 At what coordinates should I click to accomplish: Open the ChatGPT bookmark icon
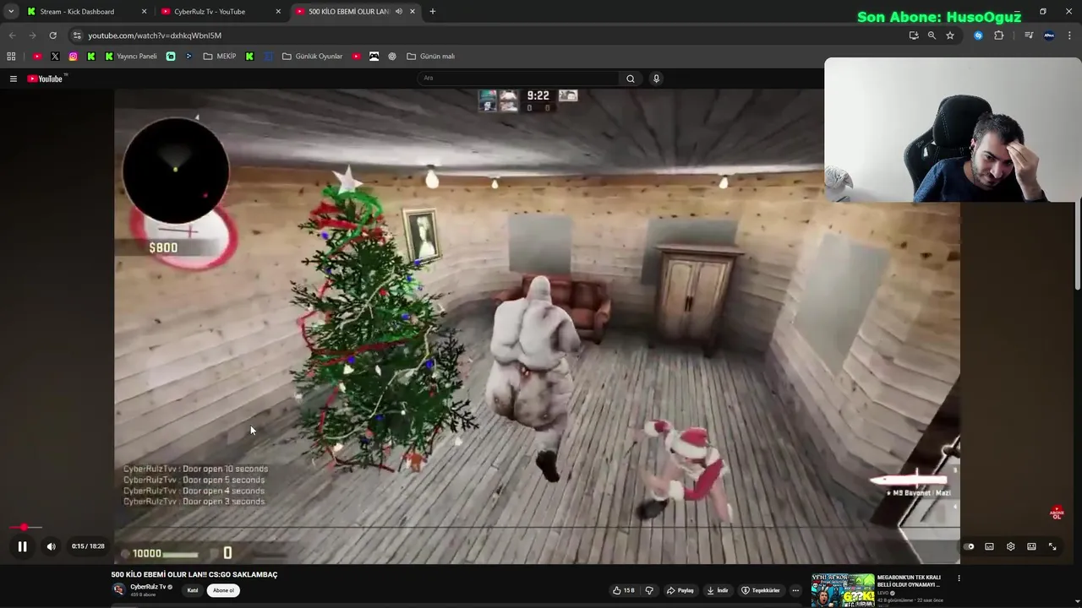[392, 57]
